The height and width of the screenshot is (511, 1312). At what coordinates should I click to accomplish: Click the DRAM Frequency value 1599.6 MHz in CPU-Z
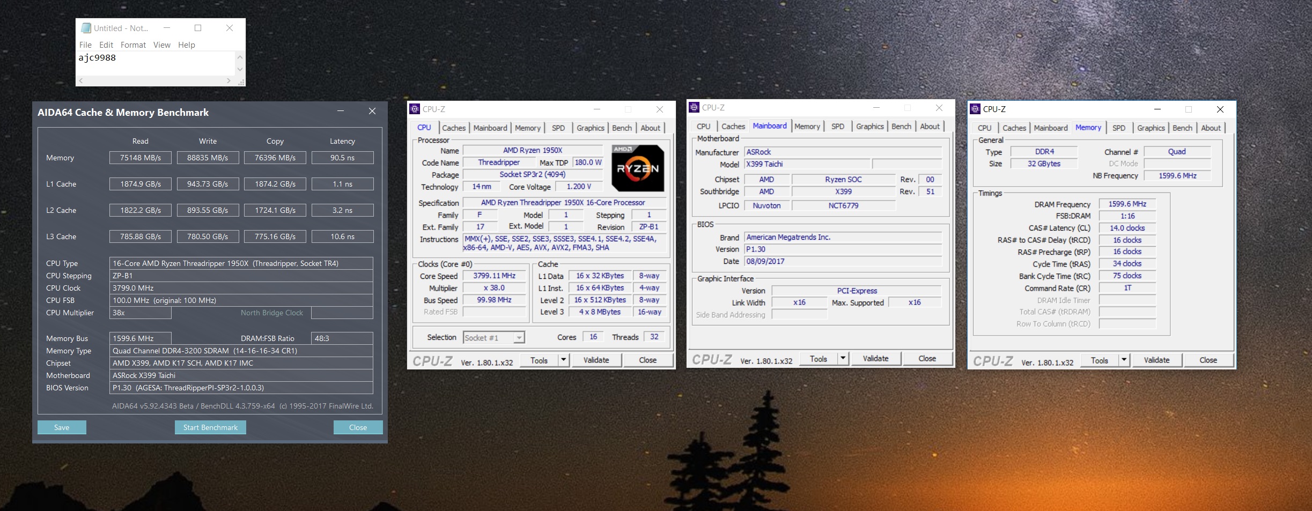(x=1127, y=204)
